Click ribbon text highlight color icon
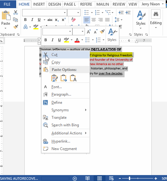This screenshot has width=167, height=181. (x=36, y=27)
